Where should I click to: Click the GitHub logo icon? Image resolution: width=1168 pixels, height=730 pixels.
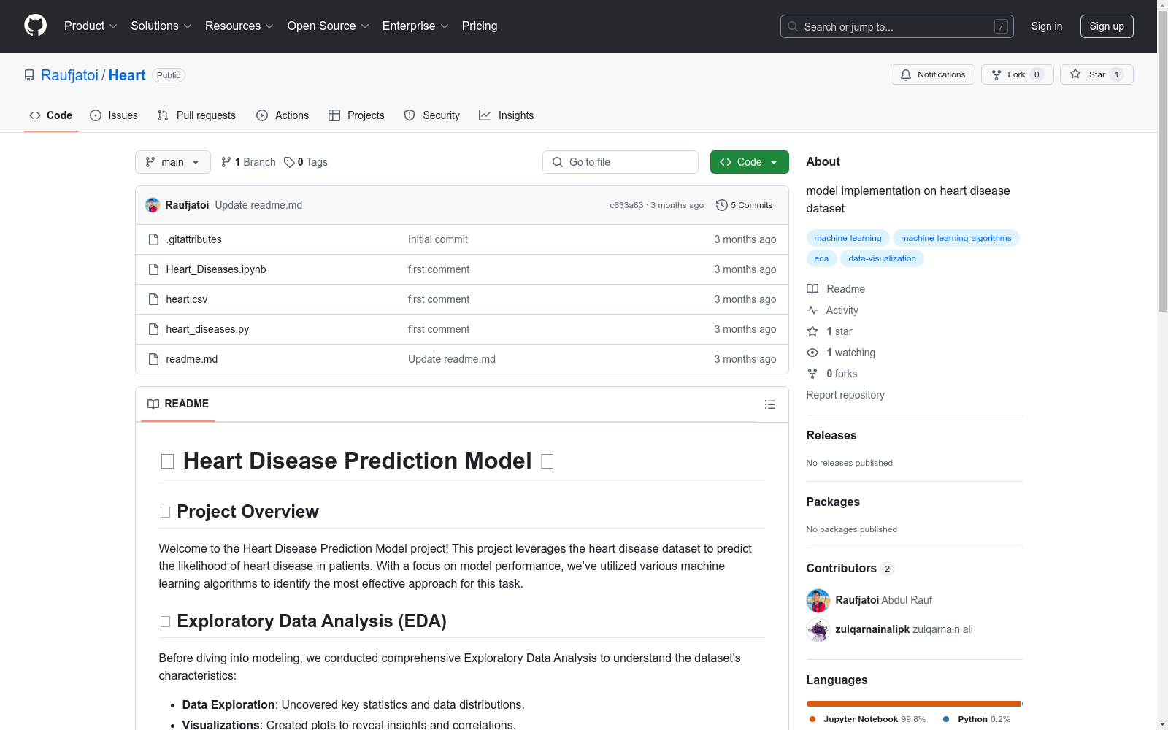coord(35,26)
